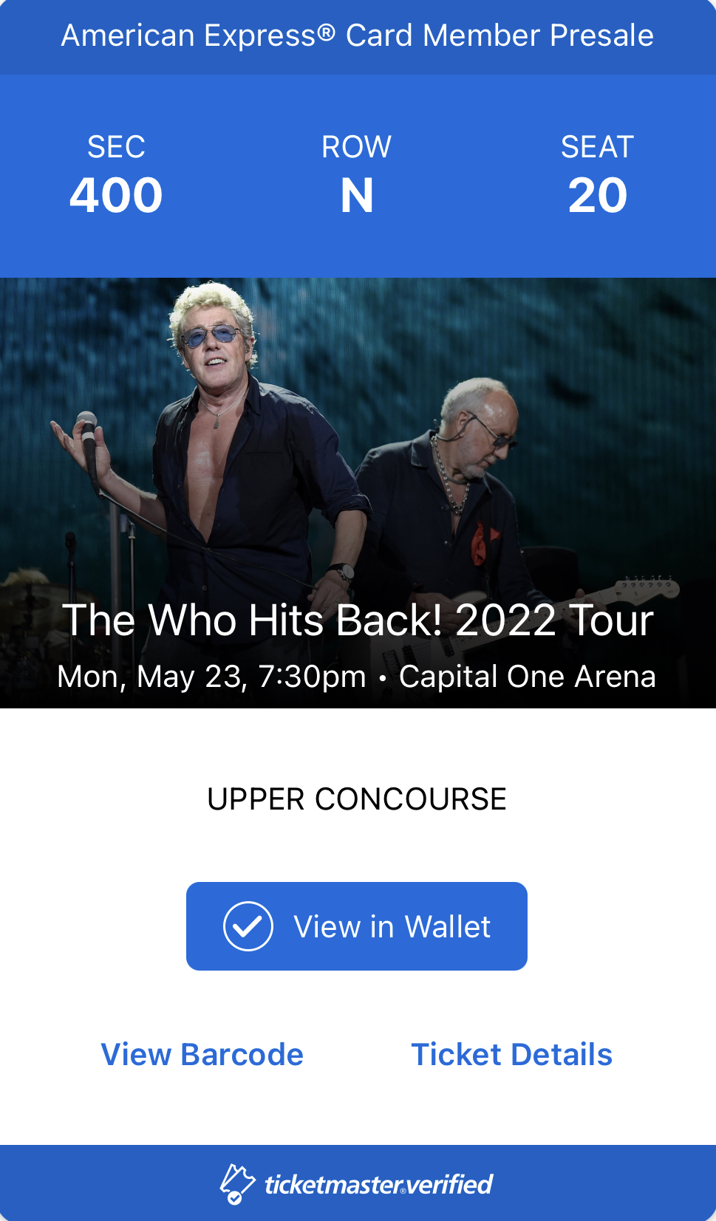Click the UPPER CONCOURSE label
Viewport: 716px width, 1221px height.
click(x=357, y=799)
